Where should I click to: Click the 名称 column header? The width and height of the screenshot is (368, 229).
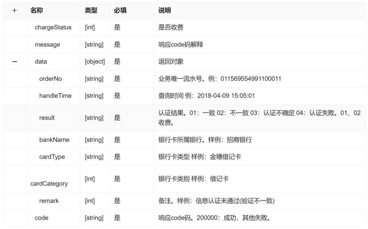(x=37, y=11)
